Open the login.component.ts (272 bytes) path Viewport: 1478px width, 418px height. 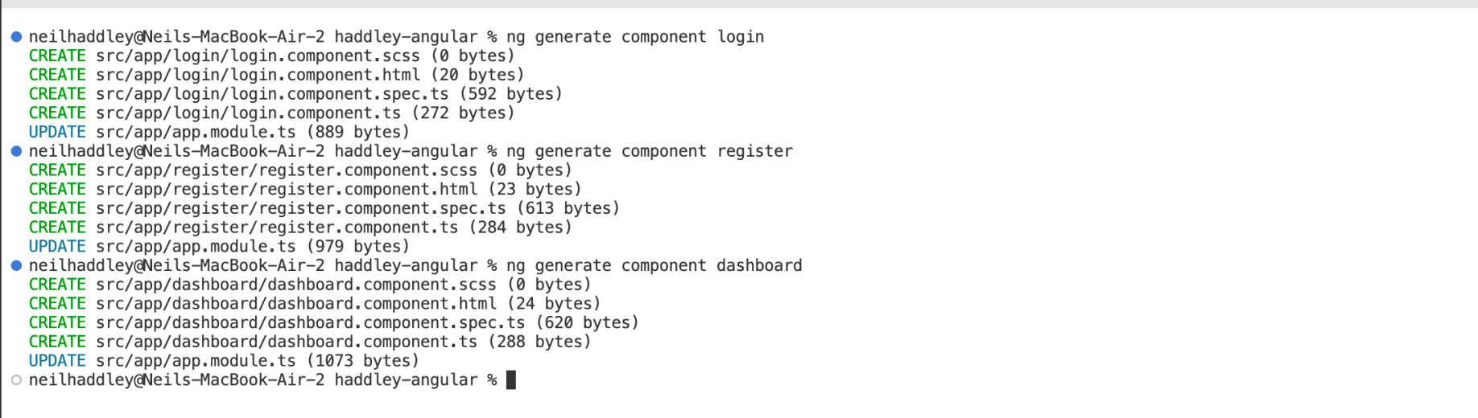pyautogui.click(x=248, y=113)
